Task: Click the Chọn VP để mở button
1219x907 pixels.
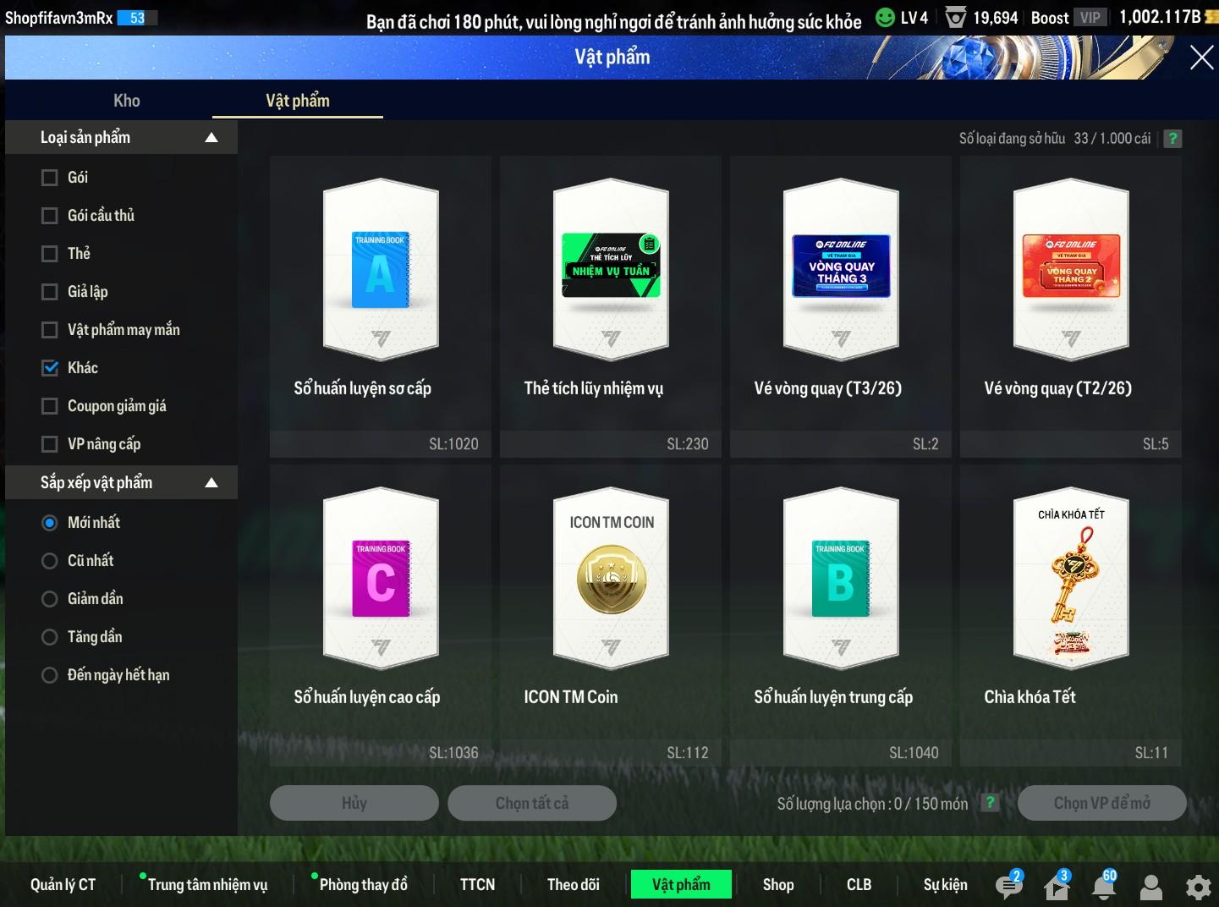Action: tap(1101, 803)
